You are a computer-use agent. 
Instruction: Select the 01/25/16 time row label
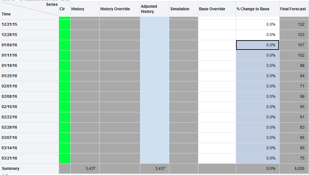pyautogui.click(x=30, y=76)
